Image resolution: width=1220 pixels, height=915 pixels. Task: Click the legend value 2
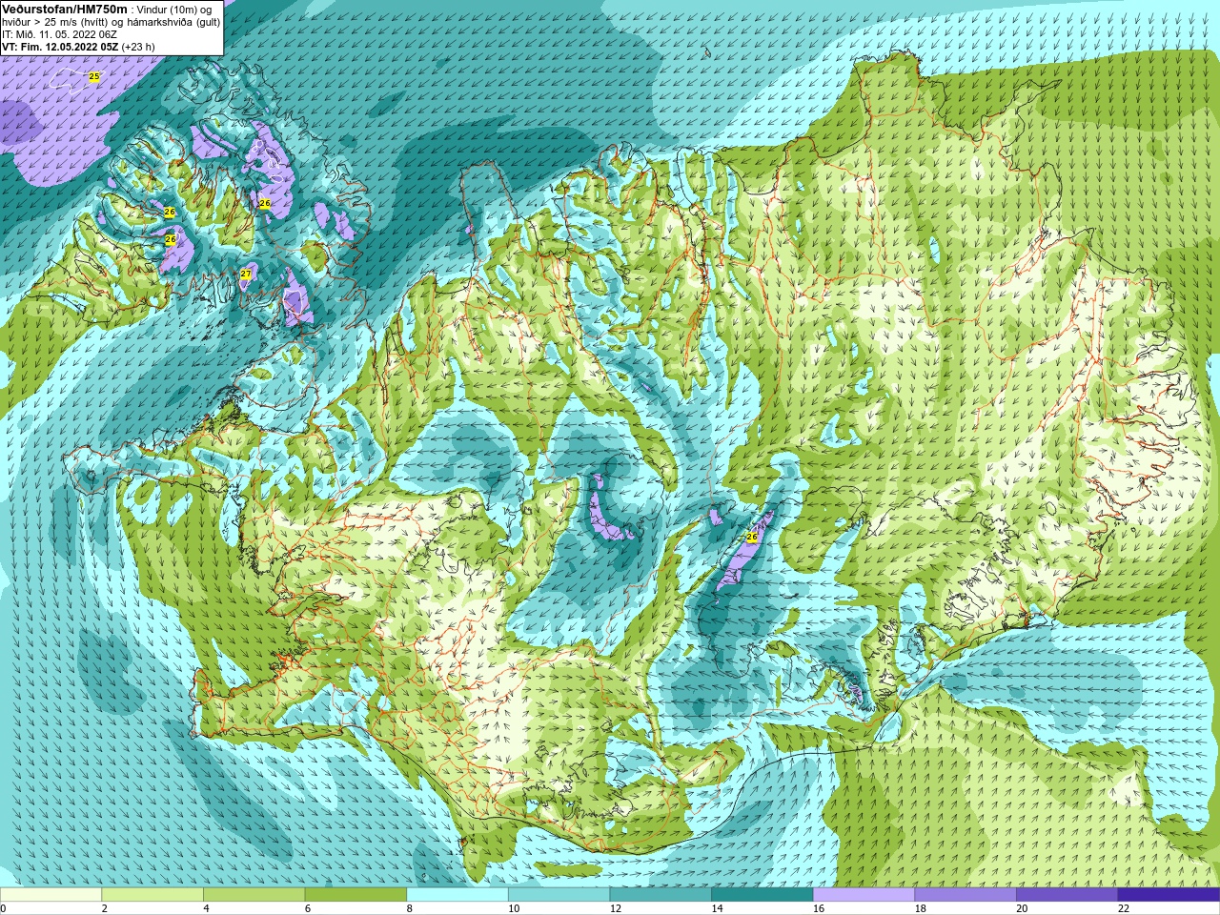pyautogui.click(x=105, y=908)
